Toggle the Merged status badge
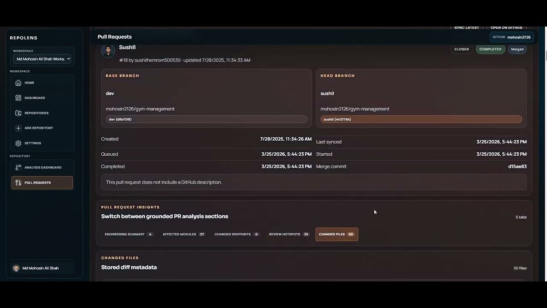The height and width of the screenshot is (308, 547). click(x=517, y=49)
